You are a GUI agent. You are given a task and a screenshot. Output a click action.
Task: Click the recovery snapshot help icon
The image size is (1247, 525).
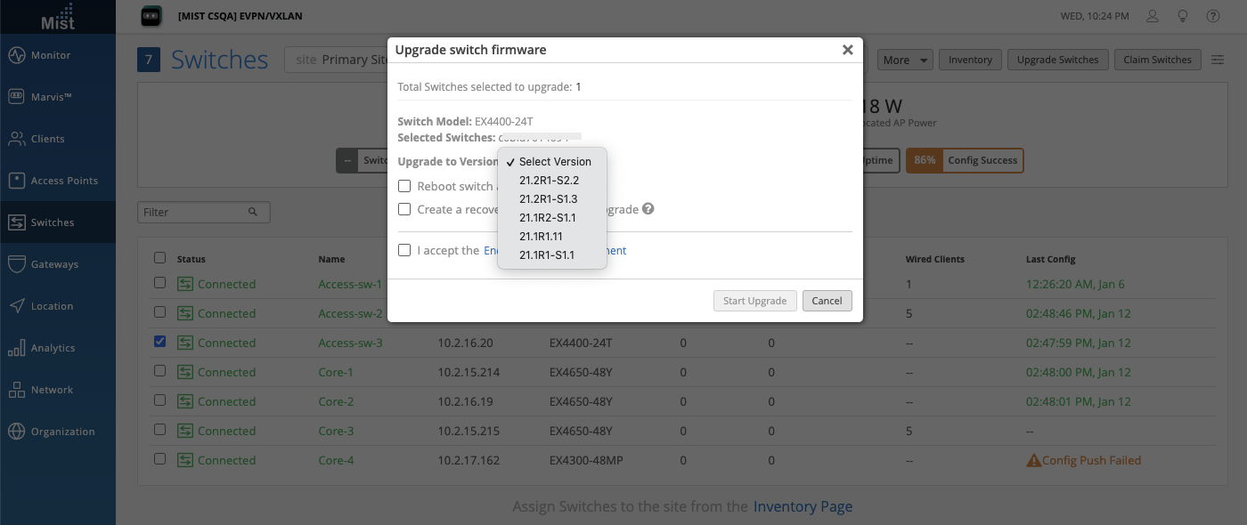point(648,209)
